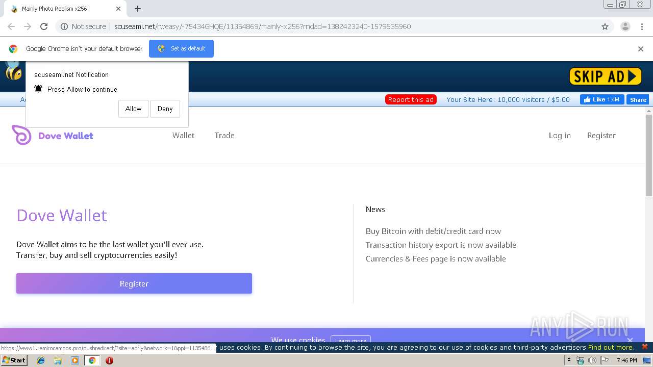Reload the current page
The width and height of the screenshot is (653, 367).
(x=44, y=27)
